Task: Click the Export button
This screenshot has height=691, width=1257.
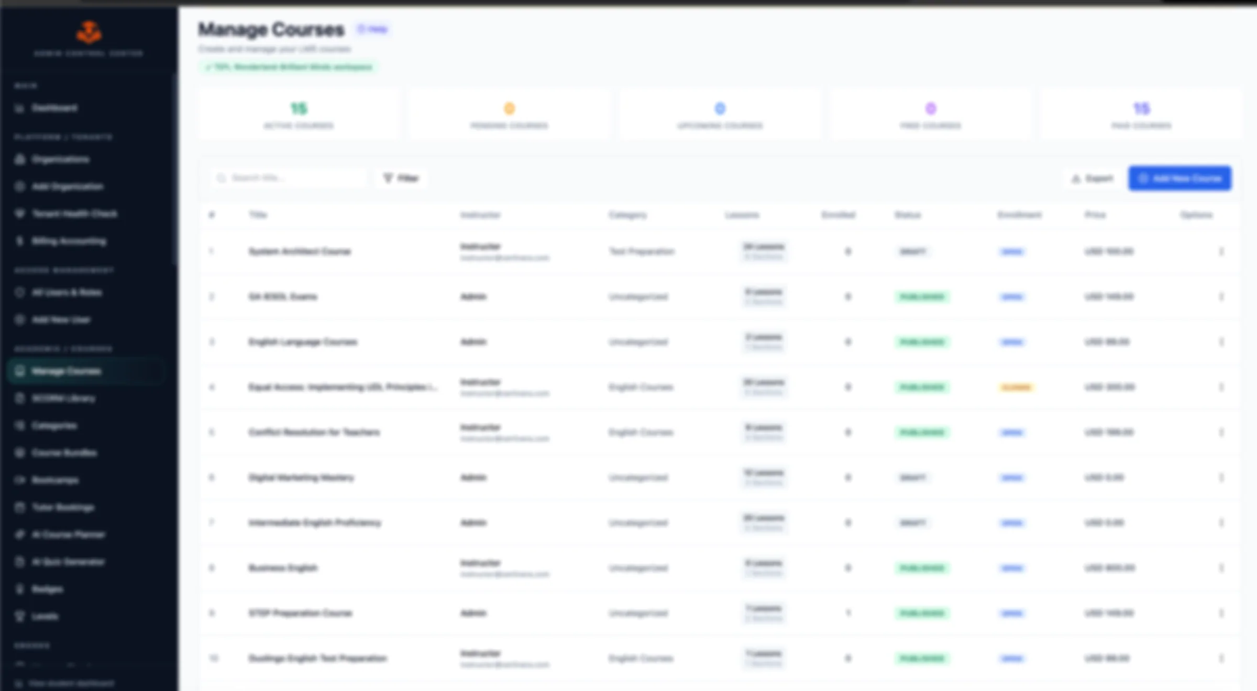Action: 1093,178
